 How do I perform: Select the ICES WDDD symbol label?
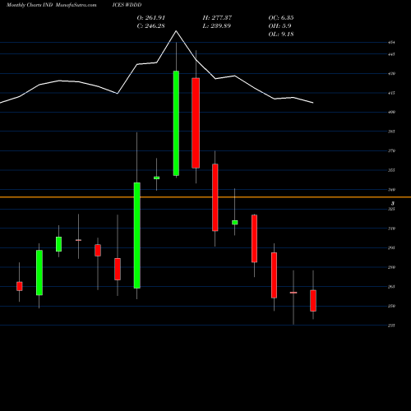click(x=127, y=5)
